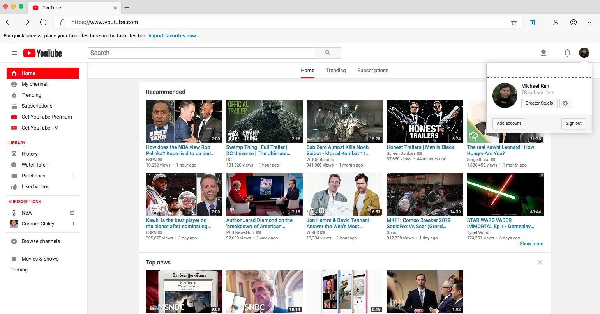The width and height of the screenshot is (600, 314).
Task: Open MK11 Combo Breaker 2019 thumbnail
Action: 425,194
